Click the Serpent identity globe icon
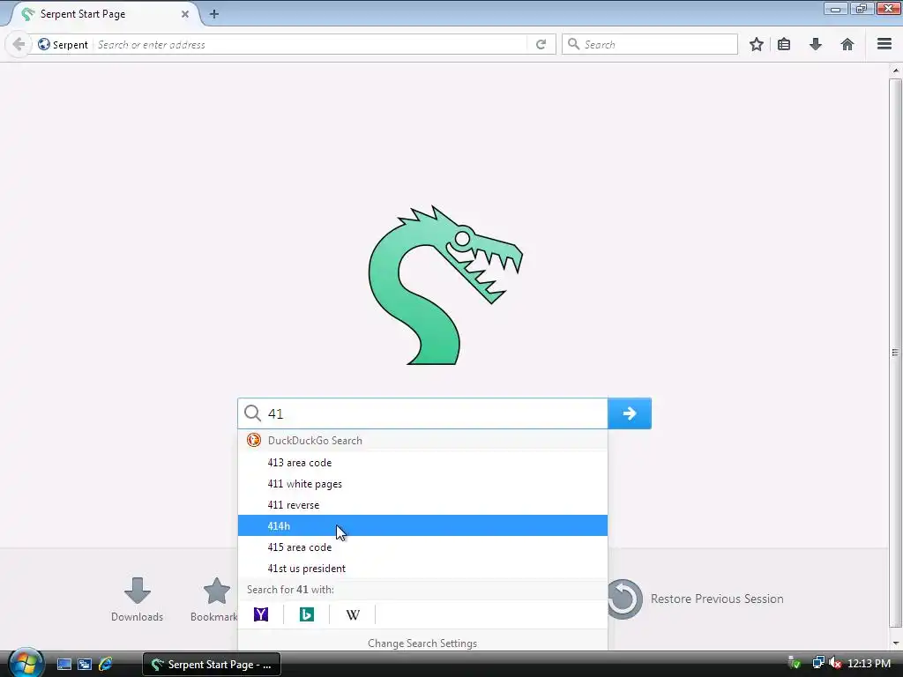This screenshot has height=677, width=903. (44, 44)
